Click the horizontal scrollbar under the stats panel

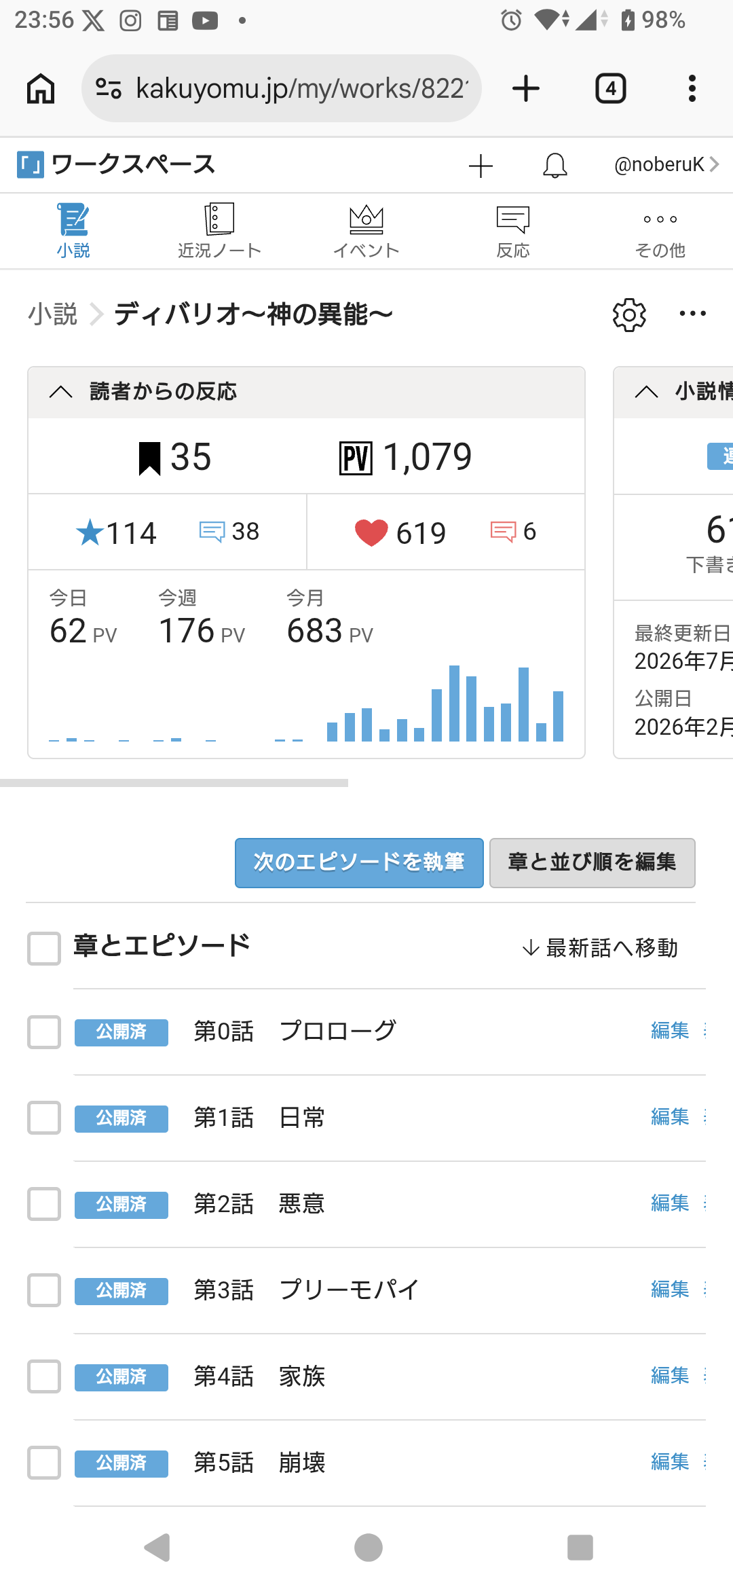(x=174, y=783)
